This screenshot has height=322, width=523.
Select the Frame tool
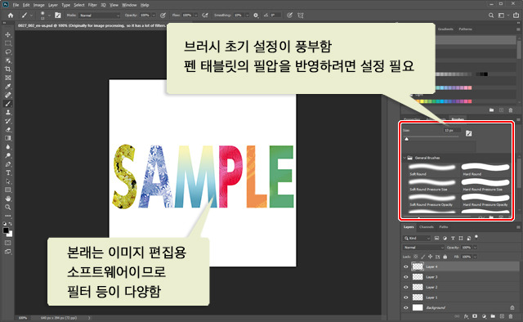(x=8, y=78)
